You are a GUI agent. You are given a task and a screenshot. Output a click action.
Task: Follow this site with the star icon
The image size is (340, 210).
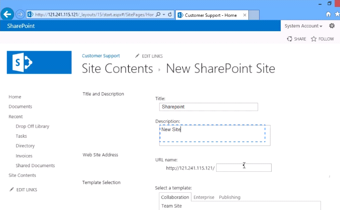[x=322, y=39]
